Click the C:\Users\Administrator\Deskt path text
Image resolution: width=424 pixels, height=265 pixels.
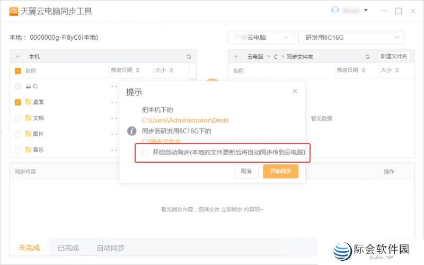click(x=185, y=120)
